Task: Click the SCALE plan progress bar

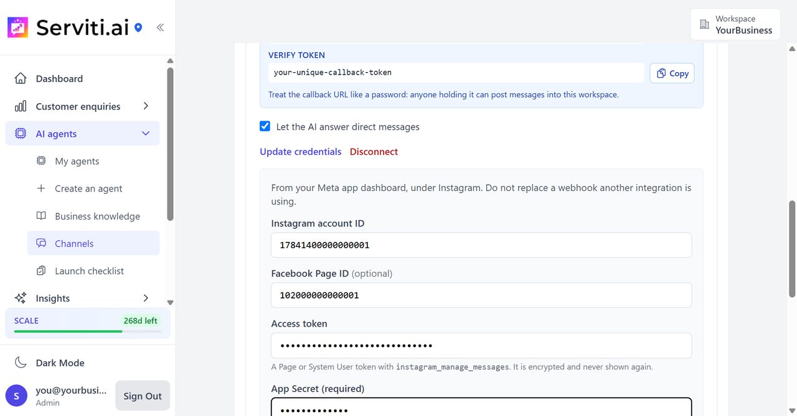Action: 88,331
